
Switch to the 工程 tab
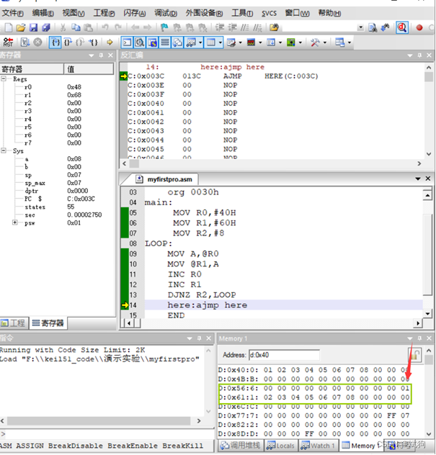pyautogui.click(x=14, y=323)
